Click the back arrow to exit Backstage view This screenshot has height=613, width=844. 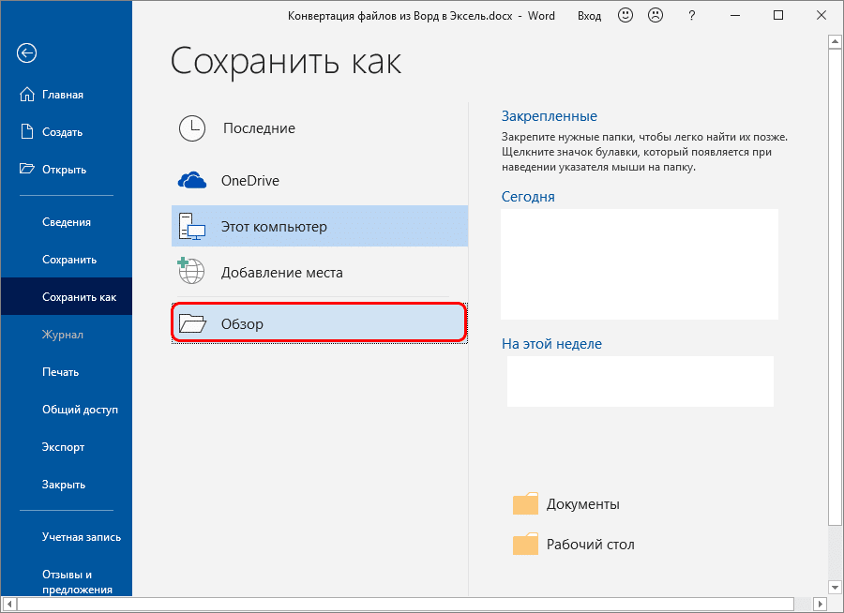coord(26,53)
